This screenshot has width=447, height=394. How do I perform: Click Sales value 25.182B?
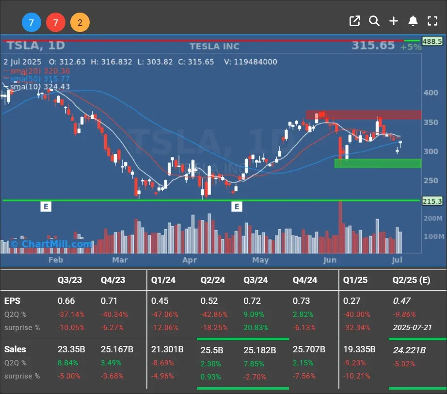(260, 350)
